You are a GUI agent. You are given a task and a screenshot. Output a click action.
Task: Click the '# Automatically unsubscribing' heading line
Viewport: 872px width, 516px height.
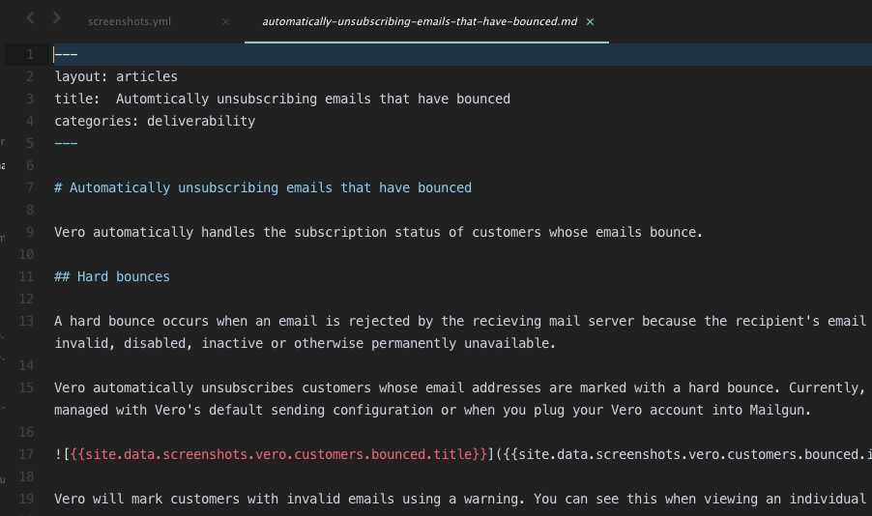[263, 187]
